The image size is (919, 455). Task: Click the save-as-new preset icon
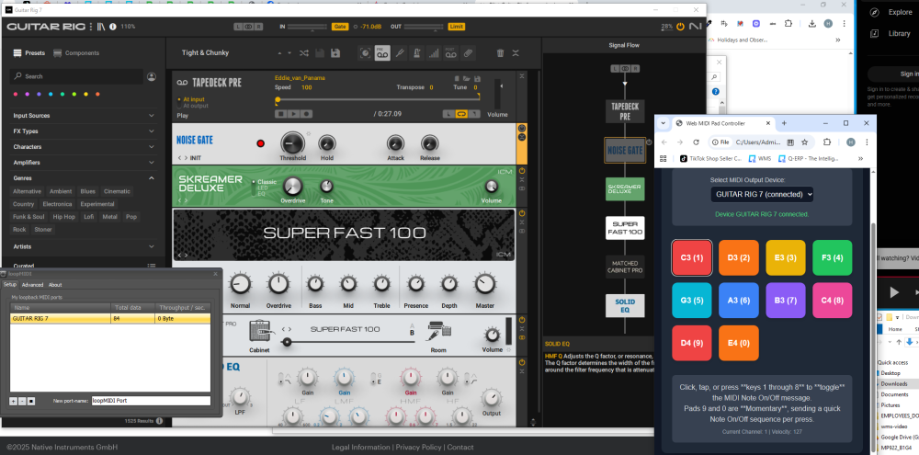(335, 53)
